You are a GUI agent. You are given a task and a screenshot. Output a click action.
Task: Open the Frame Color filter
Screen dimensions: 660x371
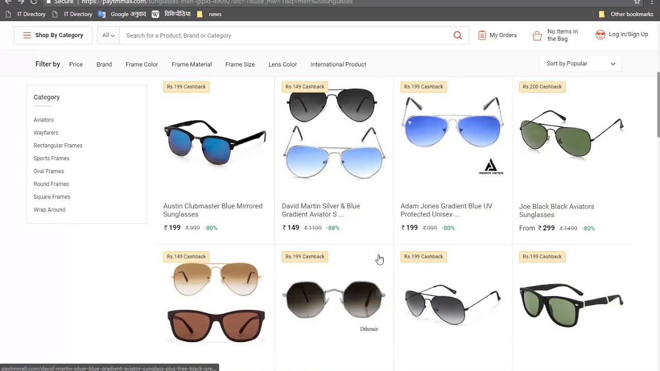point(142,64)
